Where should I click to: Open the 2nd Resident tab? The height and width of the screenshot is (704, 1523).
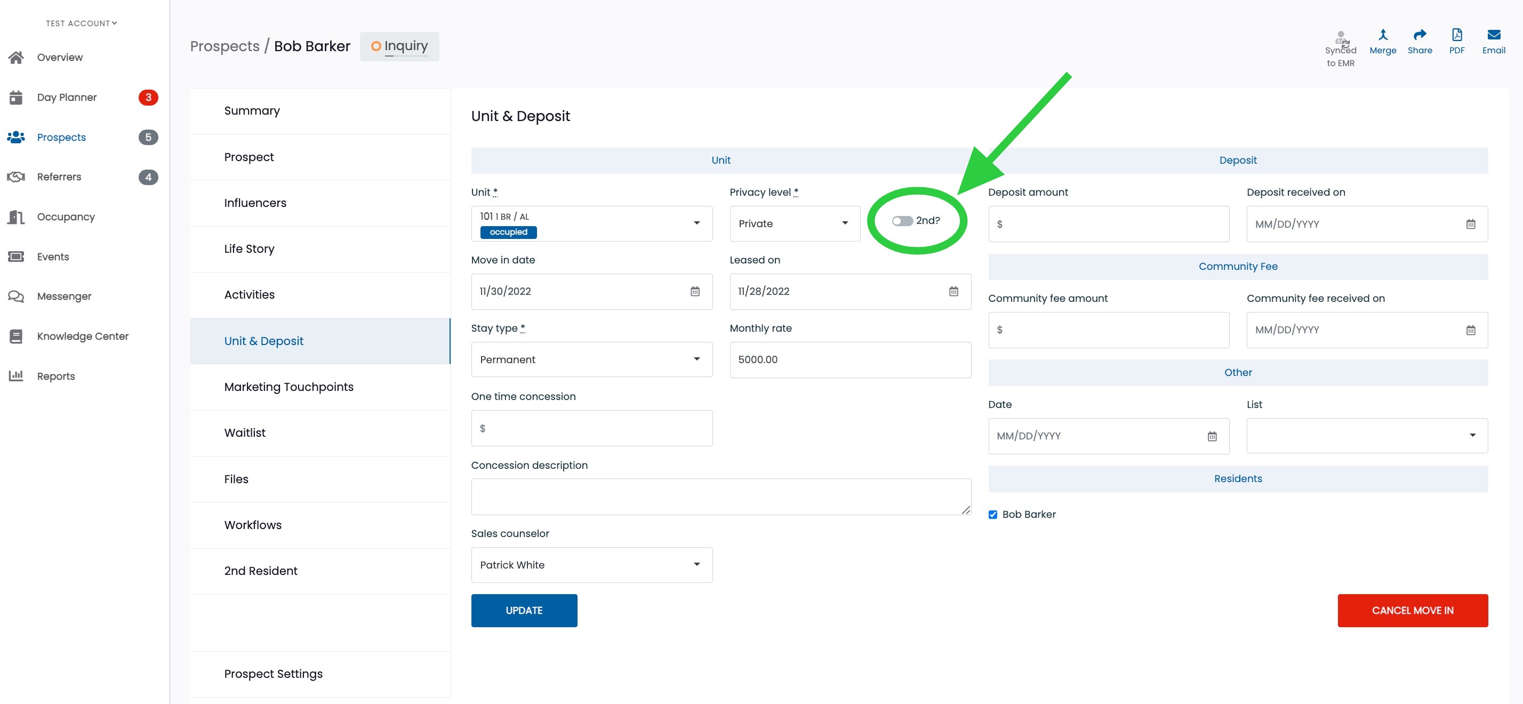320,571
